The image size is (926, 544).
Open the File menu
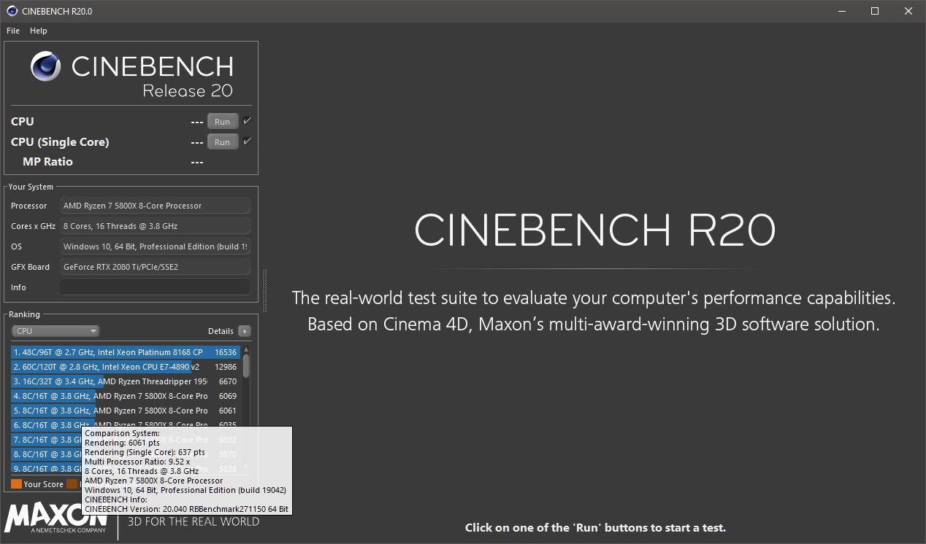(x=13, y=31)
